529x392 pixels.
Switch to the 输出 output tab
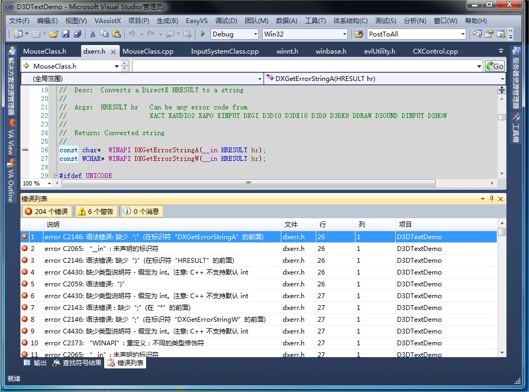[35, 363]
